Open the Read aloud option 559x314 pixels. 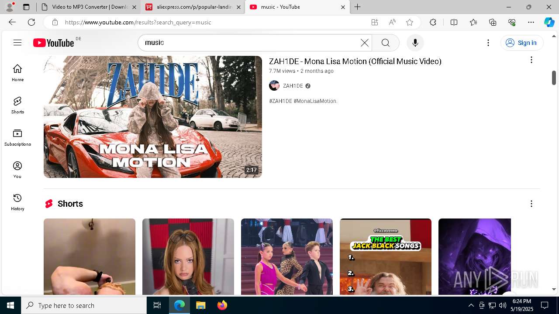pyautogui.click(x=392, y=22)
